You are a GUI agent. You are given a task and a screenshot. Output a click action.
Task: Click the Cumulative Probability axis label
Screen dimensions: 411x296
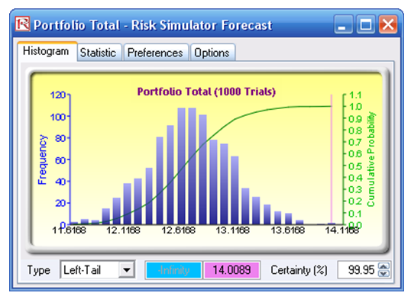click(x=371, y=159)
